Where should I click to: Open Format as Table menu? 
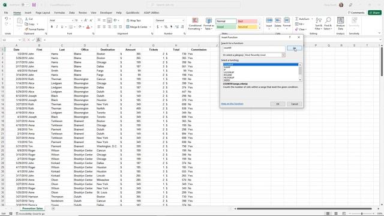pos(209,24)
